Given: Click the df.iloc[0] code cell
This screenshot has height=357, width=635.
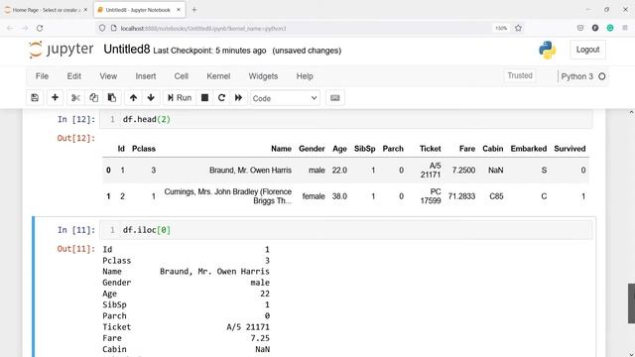Looking at the screenshot, I should [x=346, y=230].
